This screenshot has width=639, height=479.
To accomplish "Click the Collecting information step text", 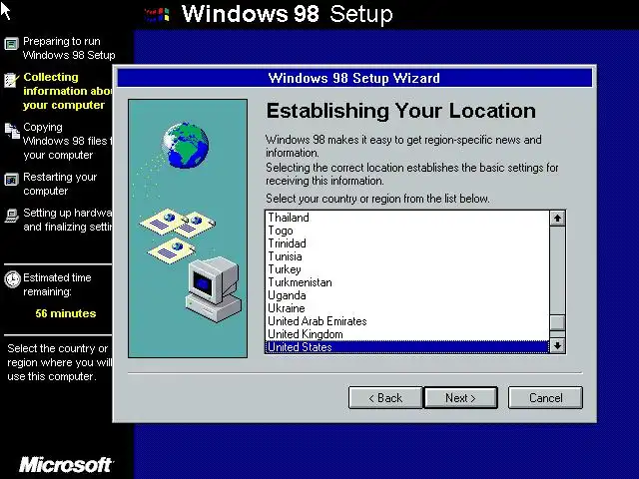I will click(67, 91).
